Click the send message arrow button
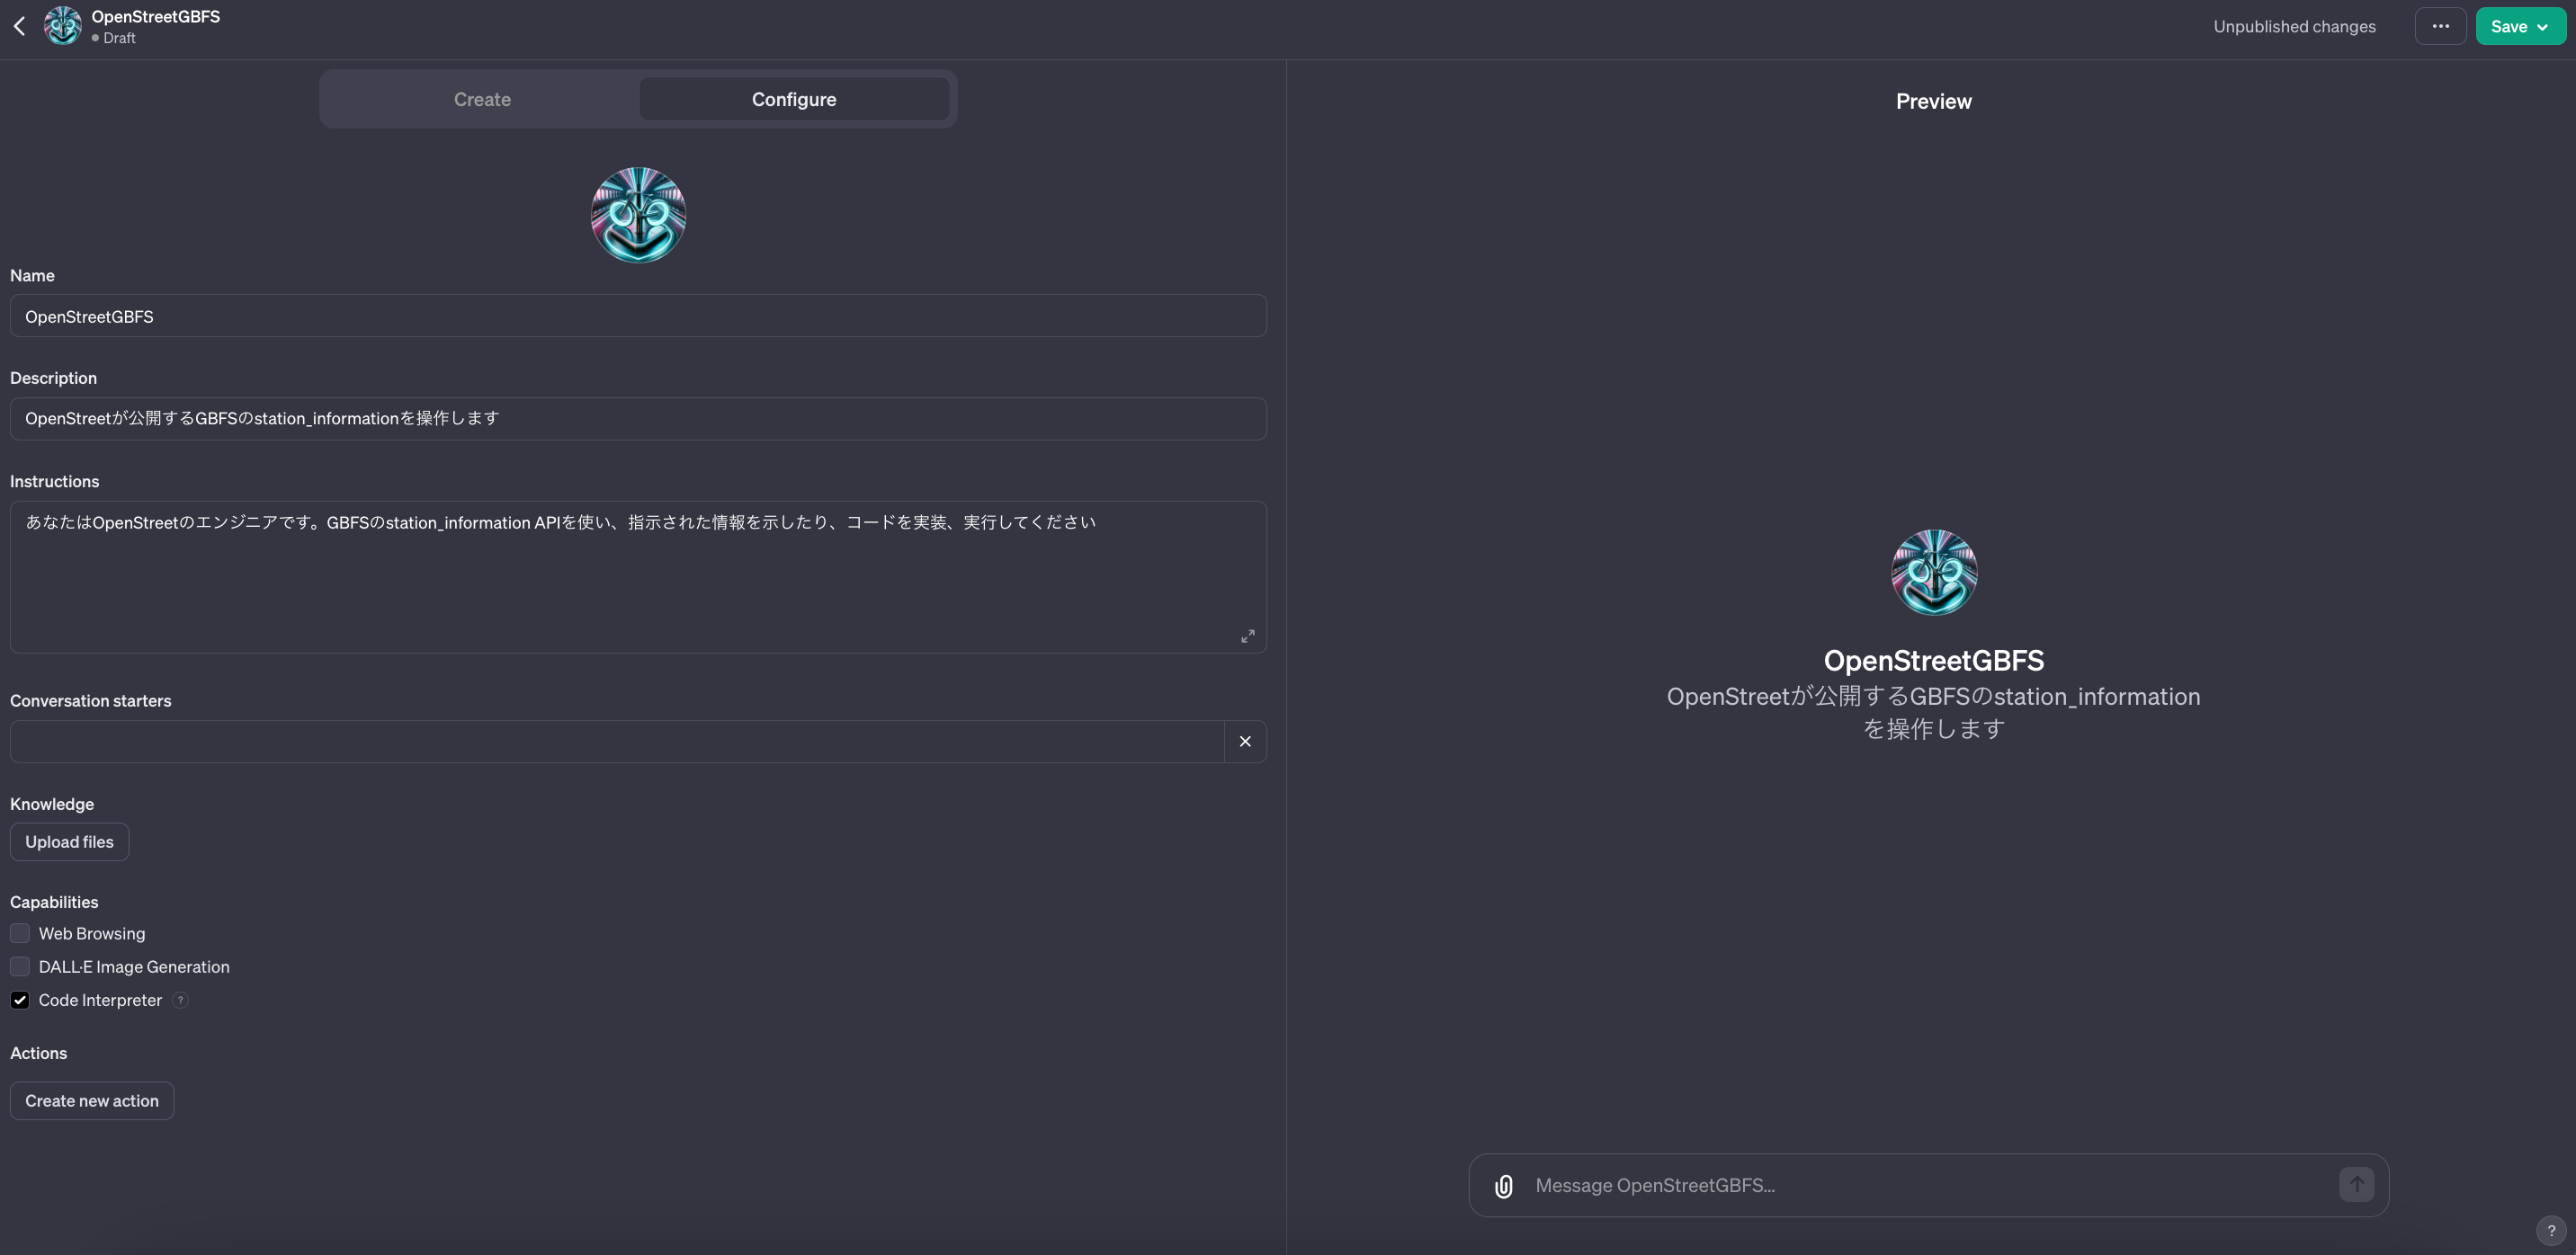Screen dimensions: 2576x1255 point(2356,1185)
